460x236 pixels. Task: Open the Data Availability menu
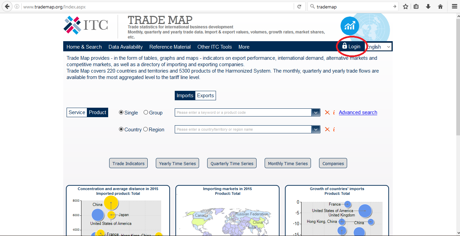tap(125, 47)
